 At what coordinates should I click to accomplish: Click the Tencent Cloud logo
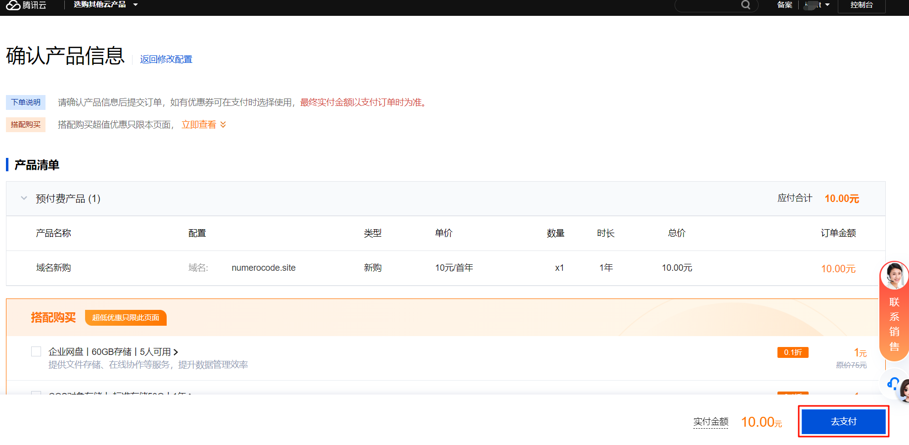click(26, 5)
